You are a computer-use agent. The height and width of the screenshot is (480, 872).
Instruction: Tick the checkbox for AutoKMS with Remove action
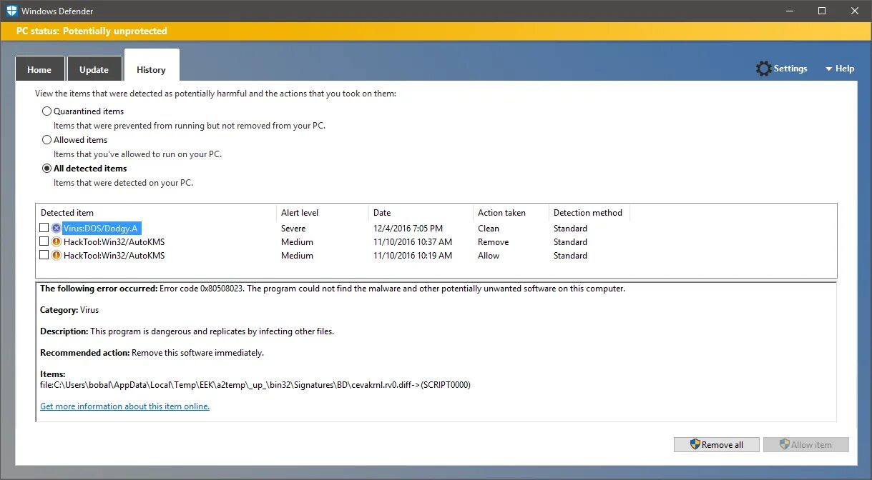44,241
